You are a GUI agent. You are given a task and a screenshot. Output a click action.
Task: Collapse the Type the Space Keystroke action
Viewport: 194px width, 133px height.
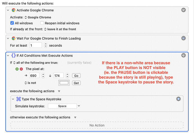pyautogui.click(x=13, y=99)
